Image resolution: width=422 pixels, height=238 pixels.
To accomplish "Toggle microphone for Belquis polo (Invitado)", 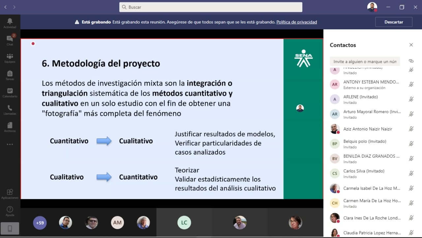I will pyautogui.click(x=411, y=144).
